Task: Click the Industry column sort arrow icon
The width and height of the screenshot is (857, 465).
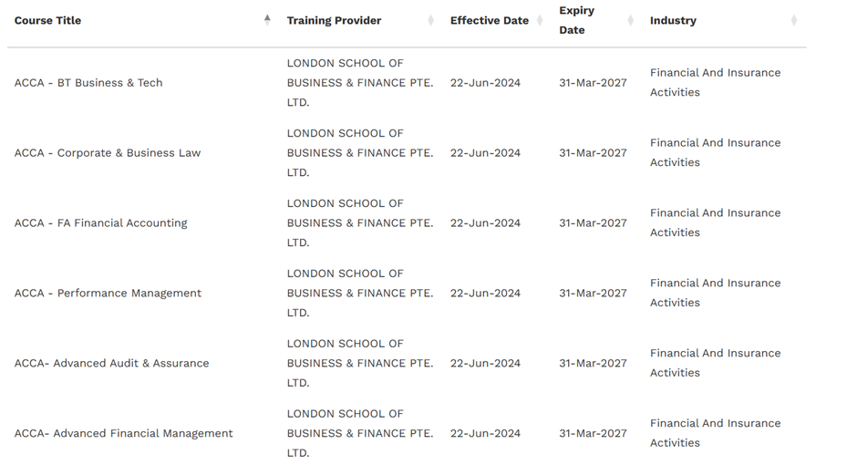Action: click(x=793, y=20)
